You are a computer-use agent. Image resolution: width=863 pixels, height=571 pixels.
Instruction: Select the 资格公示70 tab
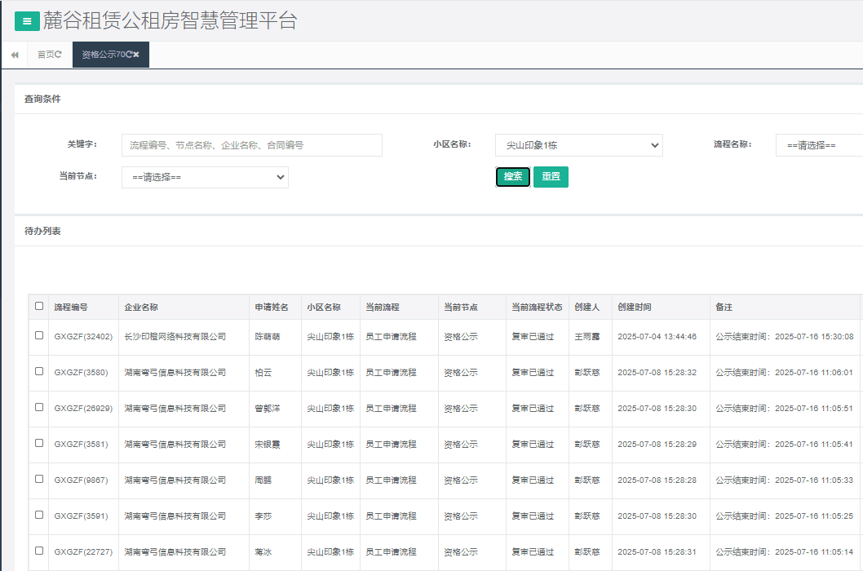pyautogui.click(x=103, y=55)
